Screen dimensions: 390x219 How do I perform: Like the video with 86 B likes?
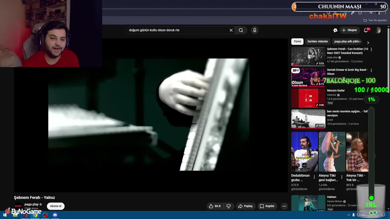coord(214,206)
